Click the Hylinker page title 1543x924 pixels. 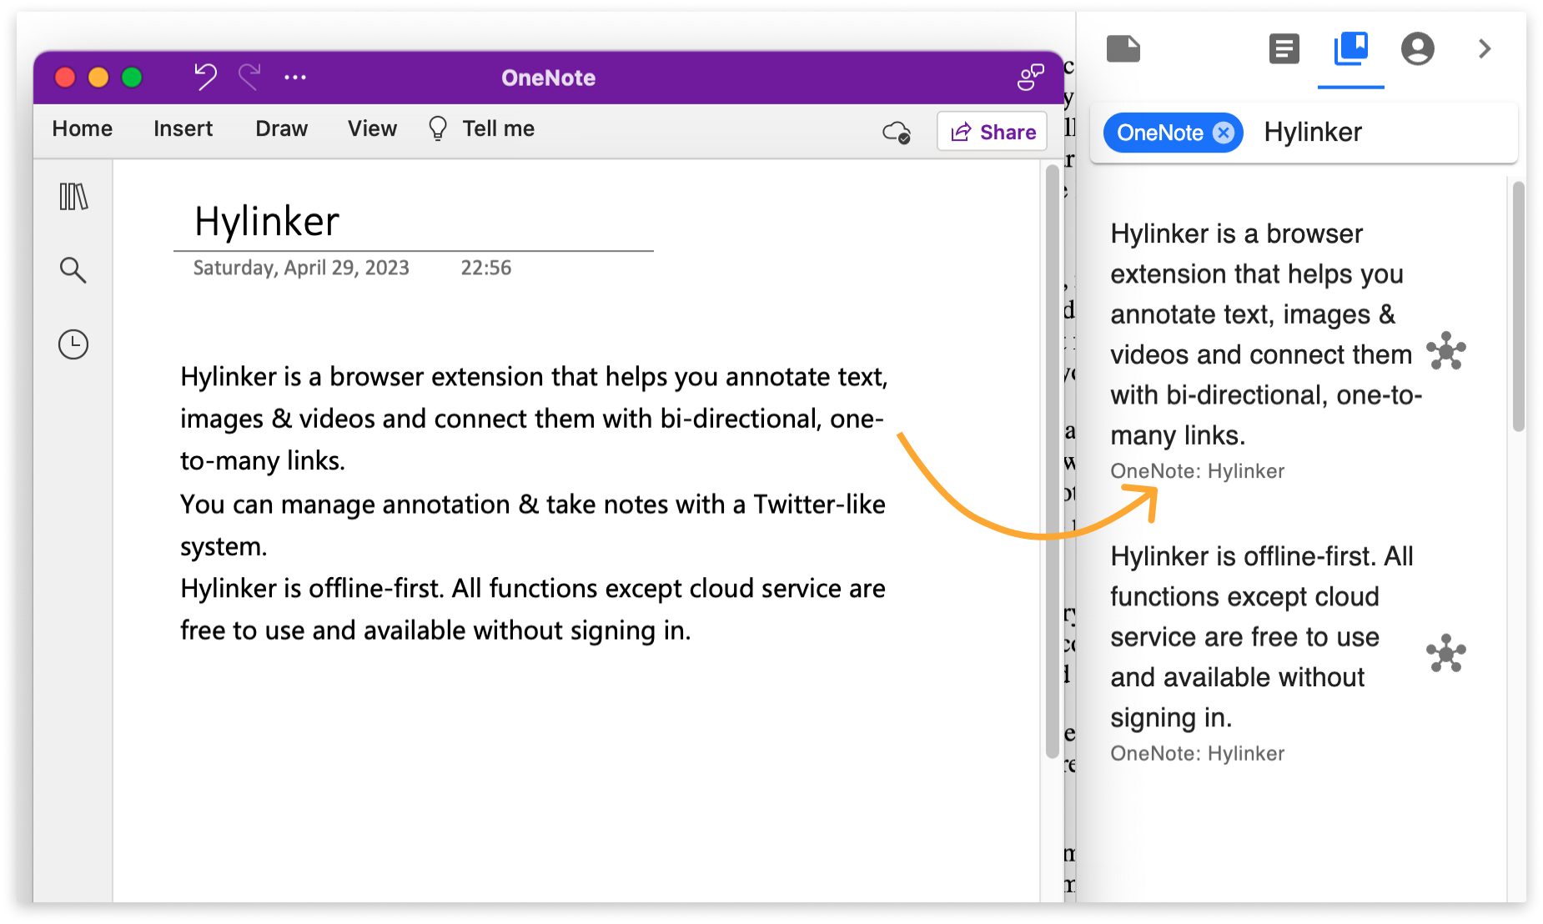pyautogui.click(x=267, y=222)
